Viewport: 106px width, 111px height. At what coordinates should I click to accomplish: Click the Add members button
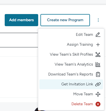point(21,20)
